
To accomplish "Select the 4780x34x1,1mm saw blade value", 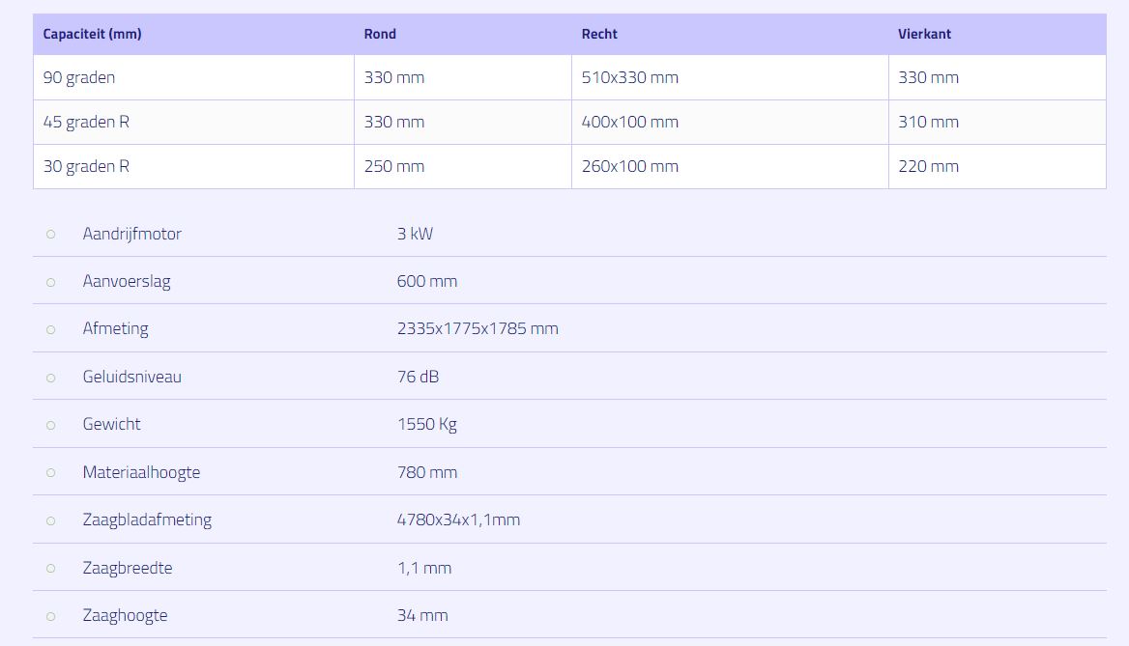I will 458,520.
